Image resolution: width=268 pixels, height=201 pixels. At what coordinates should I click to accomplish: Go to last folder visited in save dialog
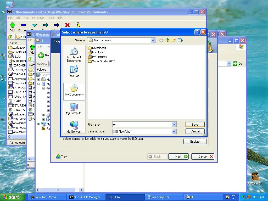tap(161, 41)
